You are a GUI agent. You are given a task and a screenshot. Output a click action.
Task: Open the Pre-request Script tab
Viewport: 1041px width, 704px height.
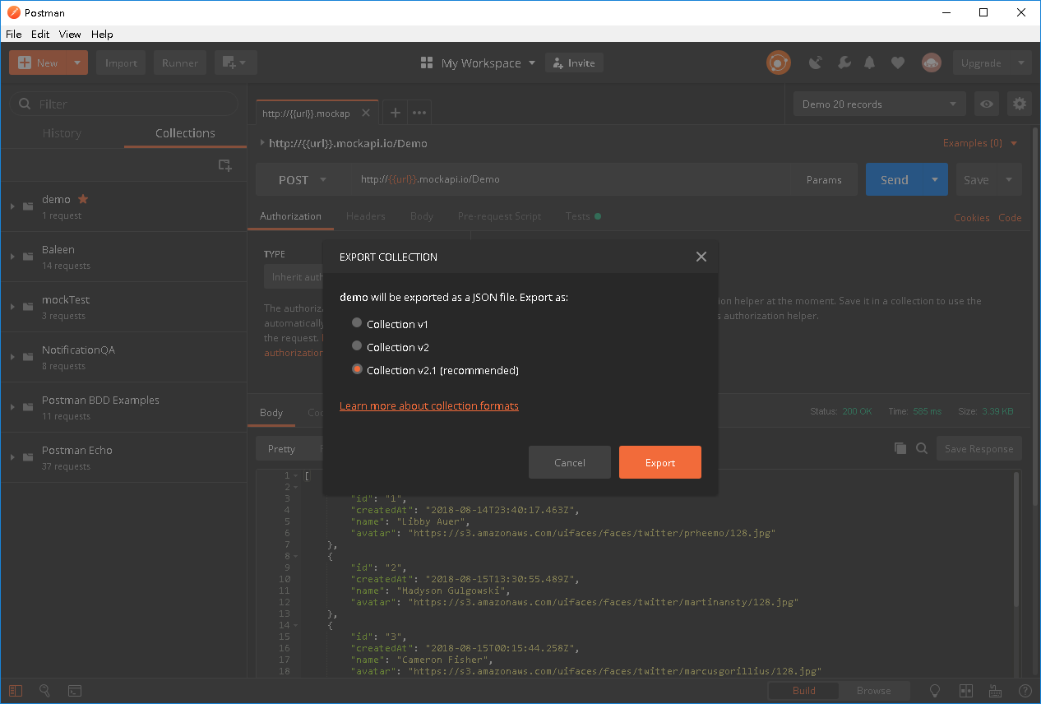pyautogui.click(x=499, y=216)
